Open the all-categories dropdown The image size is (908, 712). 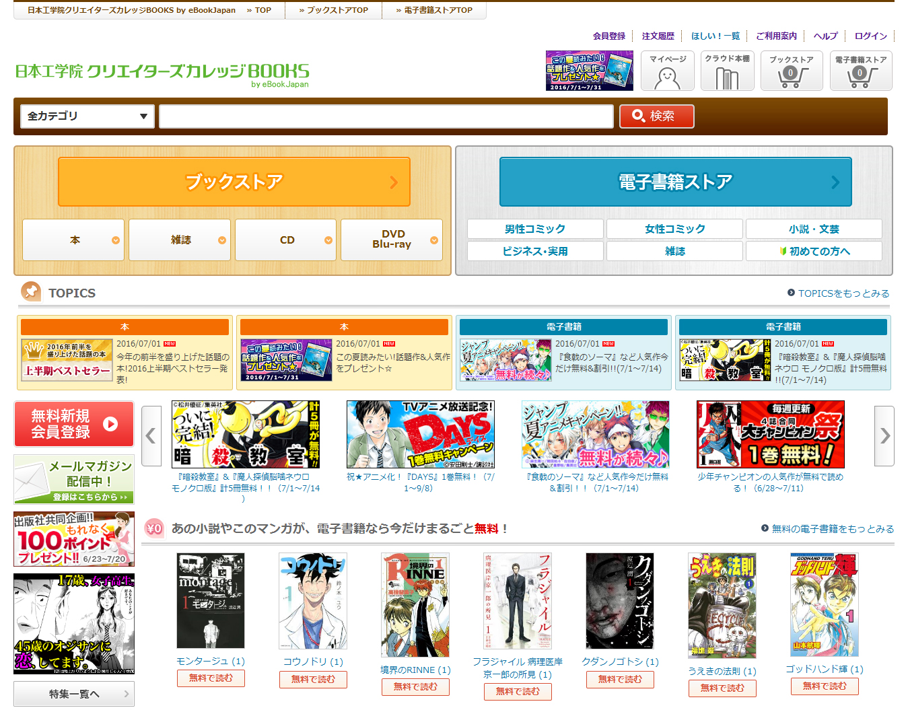click(88, 116)
